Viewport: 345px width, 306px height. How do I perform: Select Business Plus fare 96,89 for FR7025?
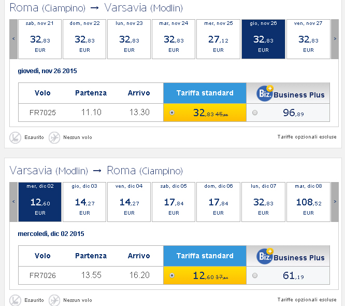(255, 113)
